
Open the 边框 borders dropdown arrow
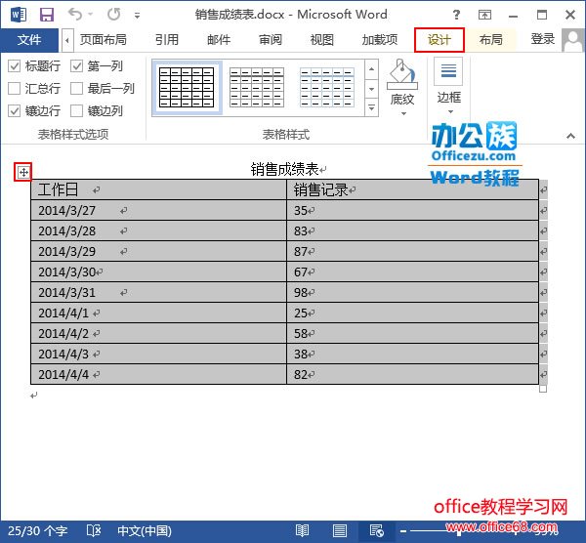tap(450, 111)
